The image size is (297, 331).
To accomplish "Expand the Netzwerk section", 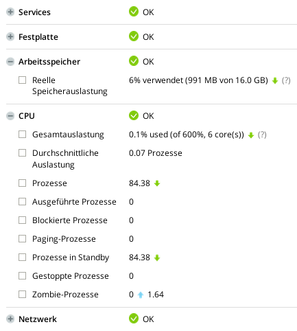I will coord(10,319).
